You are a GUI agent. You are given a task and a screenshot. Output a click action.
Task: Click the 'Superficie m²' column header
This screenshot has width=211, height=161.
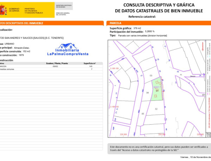coord(90,63)
